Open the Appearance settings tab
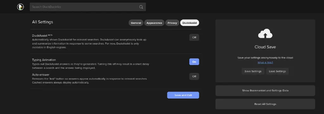 coord(154,23)
